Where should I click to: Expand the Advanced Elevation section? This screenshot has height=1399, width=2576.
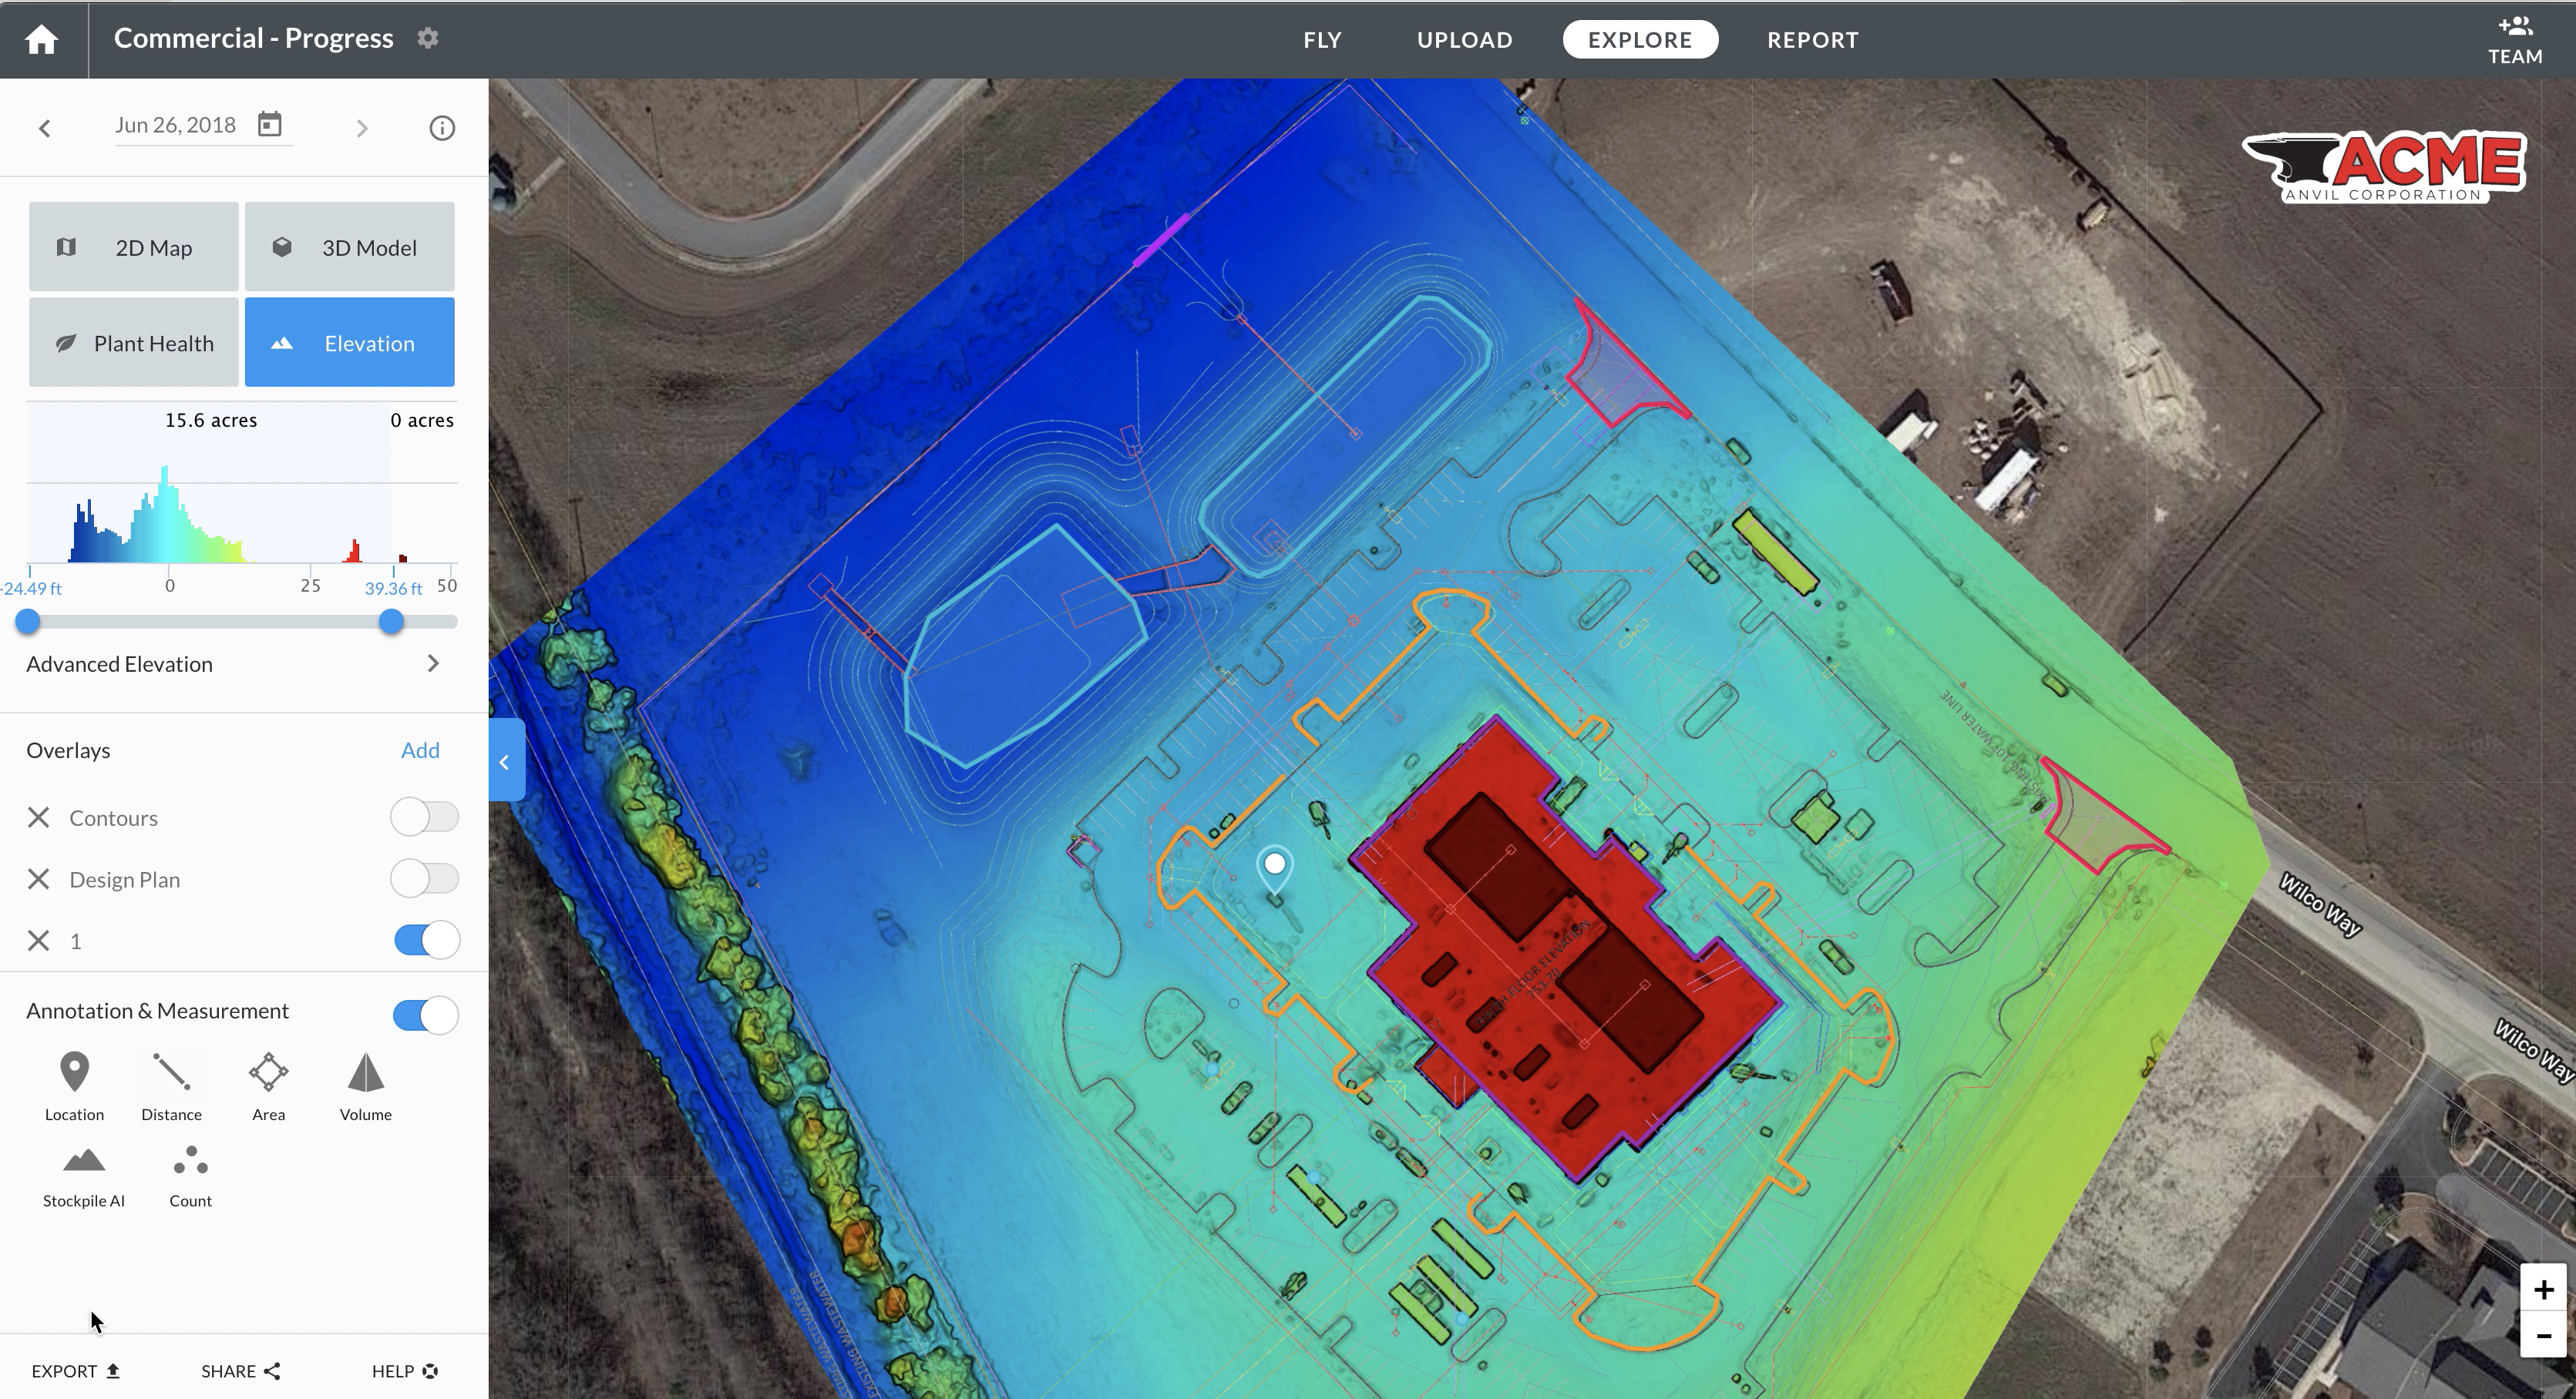(x=433, y=663)
